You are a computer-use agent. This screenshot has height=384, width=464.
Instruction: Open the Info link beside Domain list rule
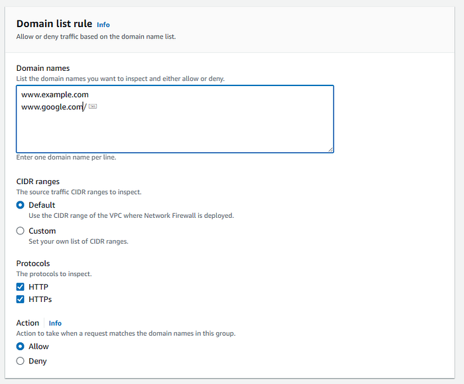coord(103,24)
